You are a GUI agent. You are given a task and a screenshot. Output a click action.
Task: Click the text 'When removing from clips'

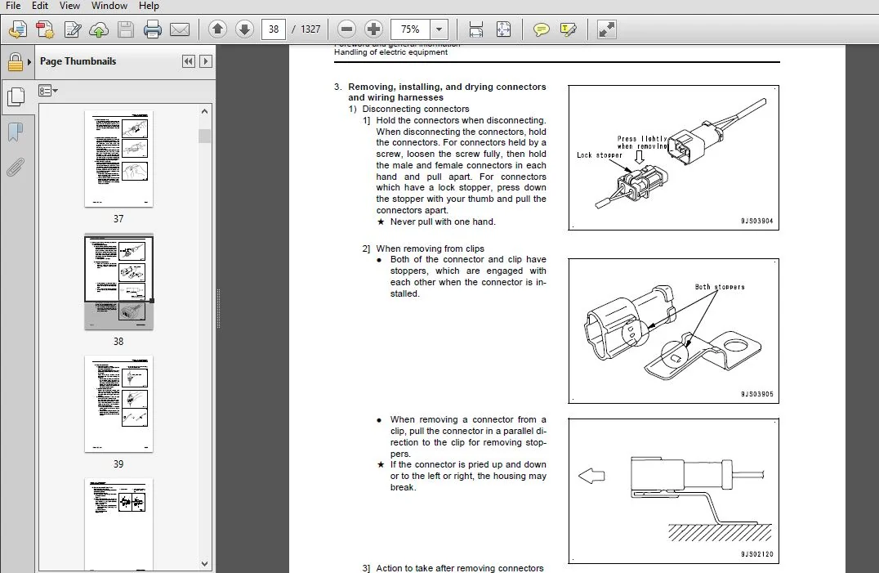tap(430, 248)
